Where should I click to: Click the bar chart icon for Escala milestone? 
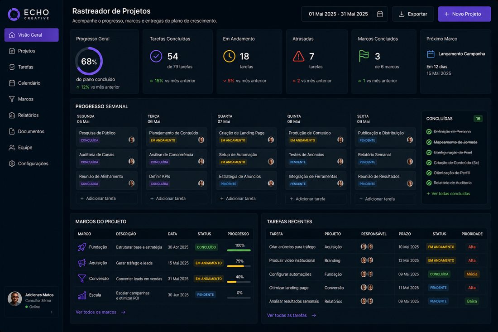82,295
